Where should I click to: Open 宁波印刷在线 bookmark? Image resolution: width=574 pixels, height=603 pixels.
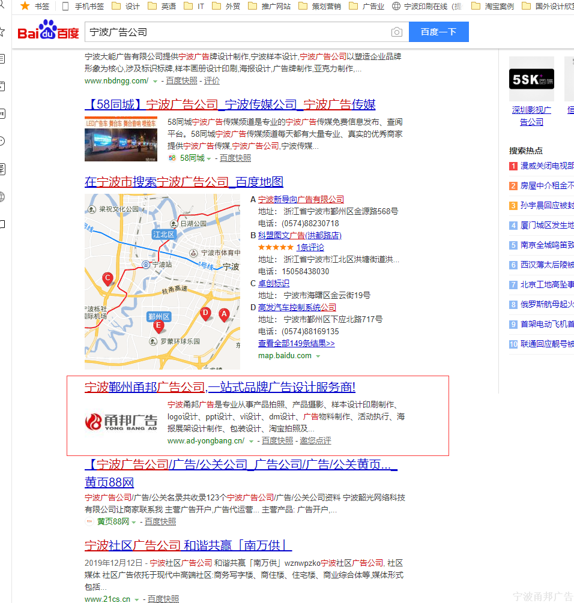427,6
